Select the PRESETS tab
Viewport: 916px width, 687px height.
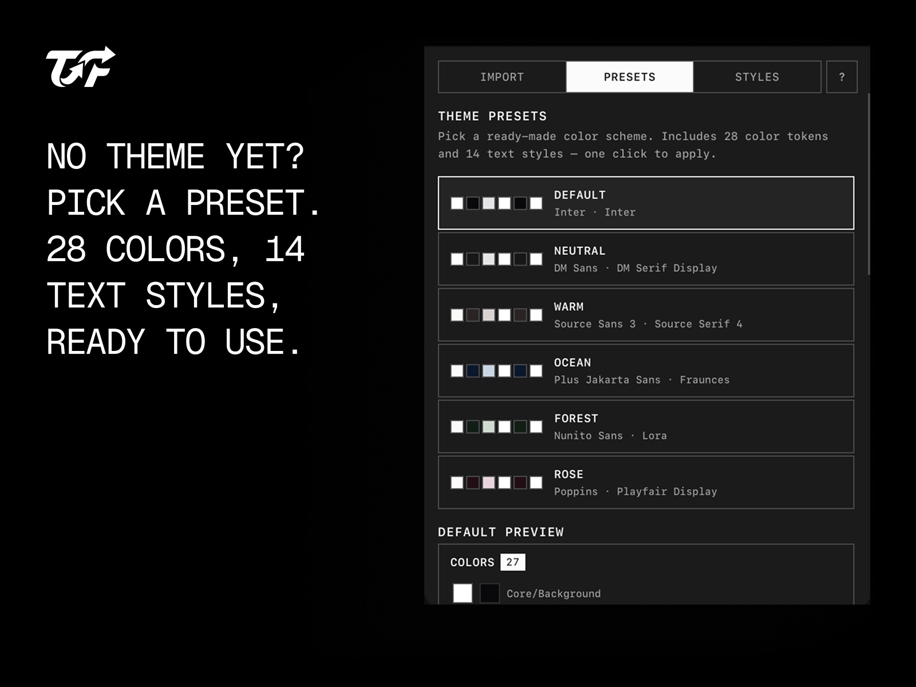coord(629,76)
